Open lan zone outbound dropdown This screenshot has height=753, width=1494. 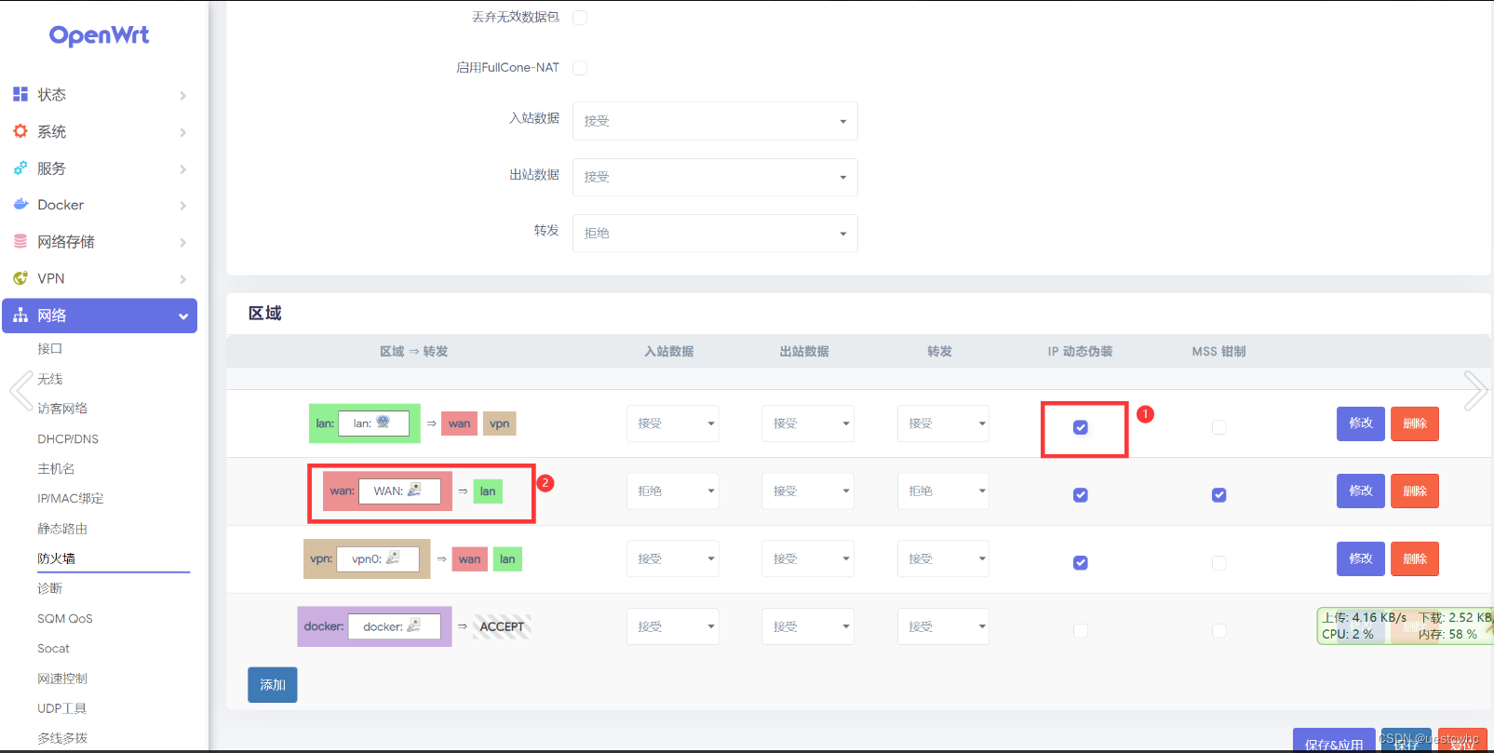click(x=808, y=424)
